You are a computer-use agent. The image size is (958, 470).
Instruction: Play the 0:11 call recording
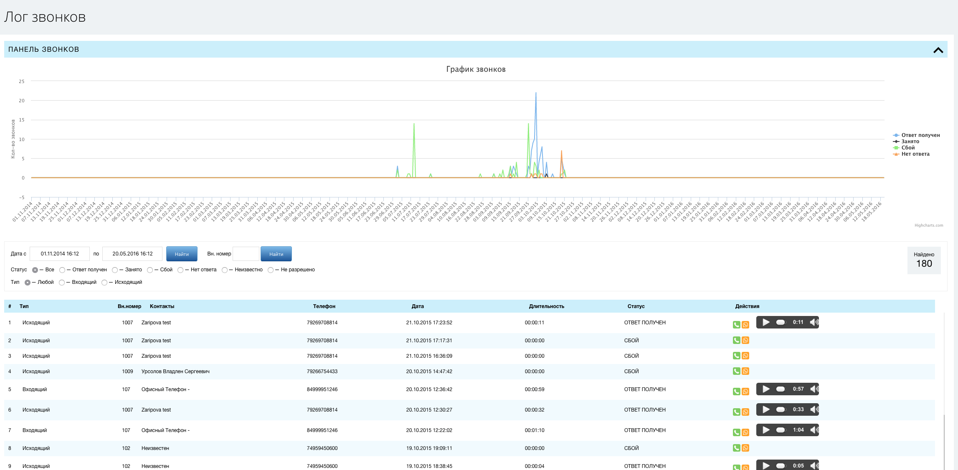point(766,322)
